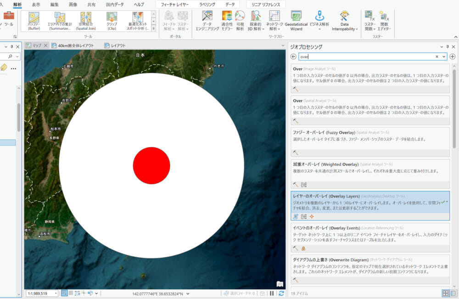The width and height of the screenshot is (459, 299).
Task: Open the フィーチャ レイヤー contextual tab
Action: tap(175, 5)
